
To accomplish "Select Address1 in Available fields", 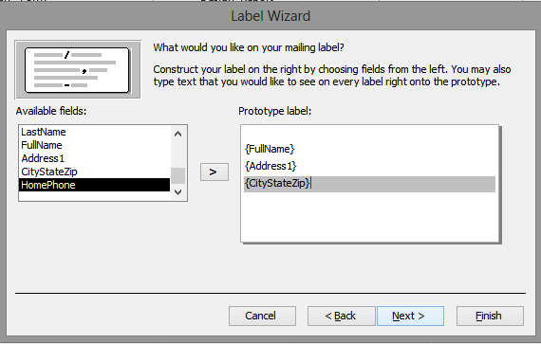I will pos(94,158).
